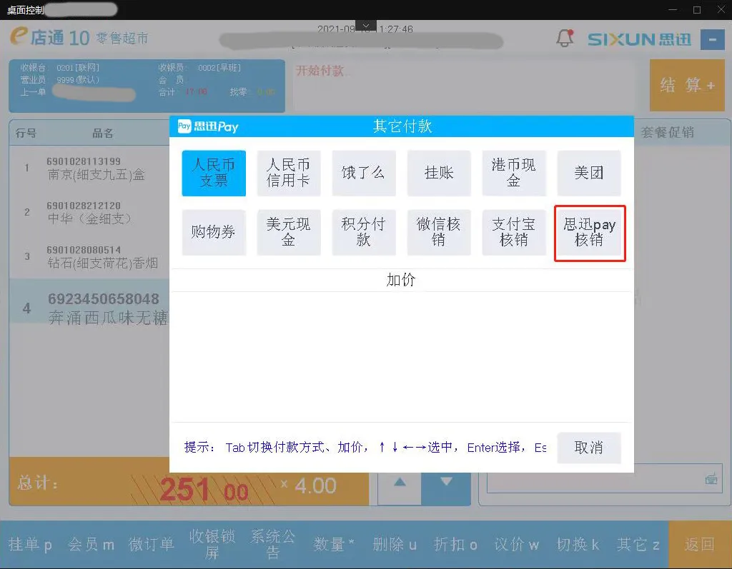Select 饿了么 payment option
Screen dimensions: 732x569
click(364, 173)
